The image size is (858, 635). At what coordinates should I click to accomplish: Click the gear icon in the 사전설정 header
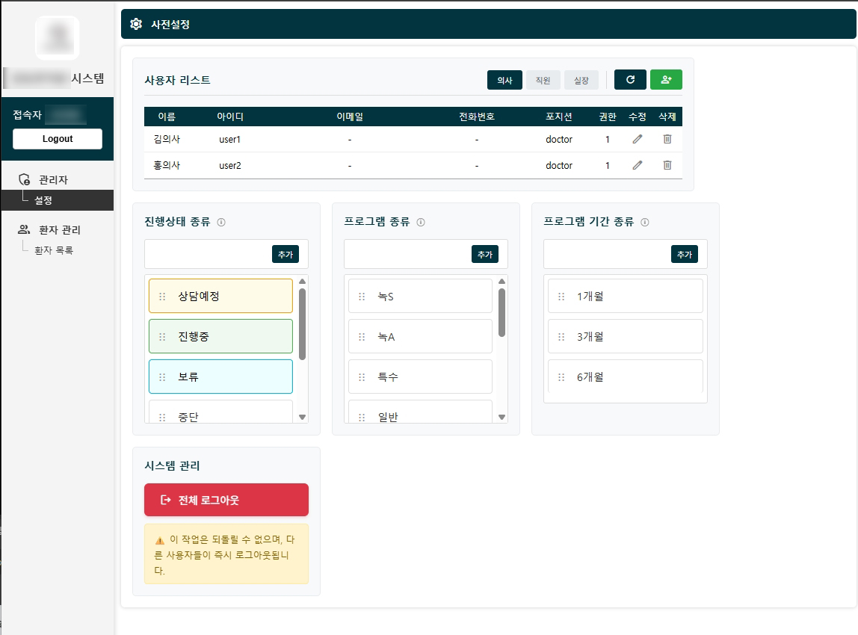[x=135, y=24]
